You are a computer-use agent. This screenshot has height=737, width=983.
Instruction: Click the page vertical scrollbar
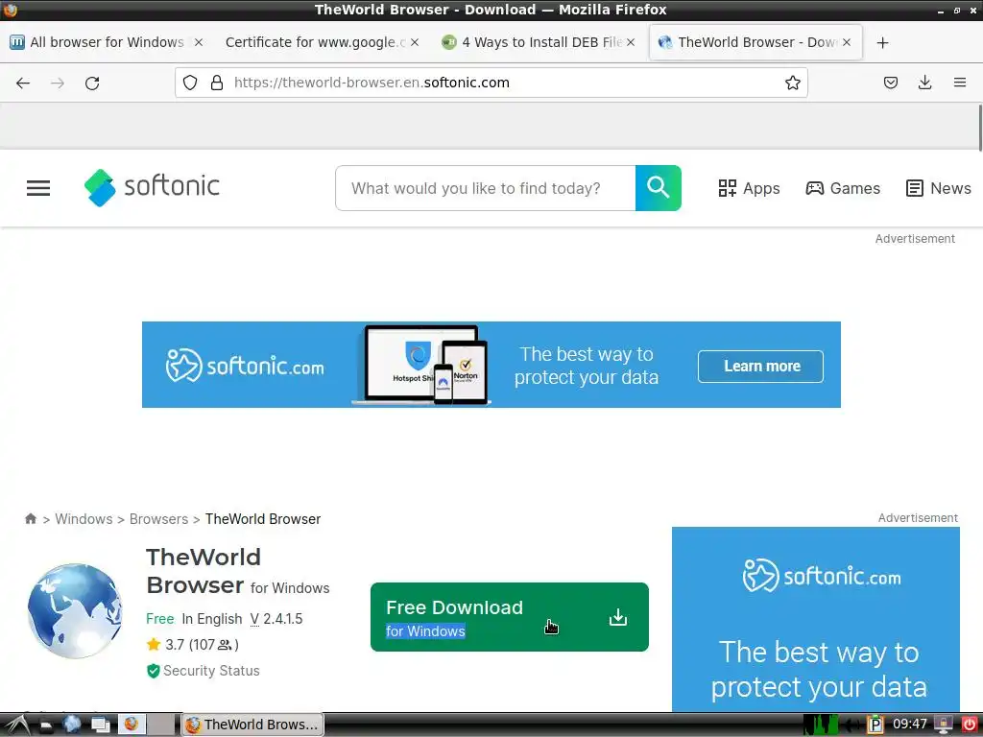(x=979, y=128)
